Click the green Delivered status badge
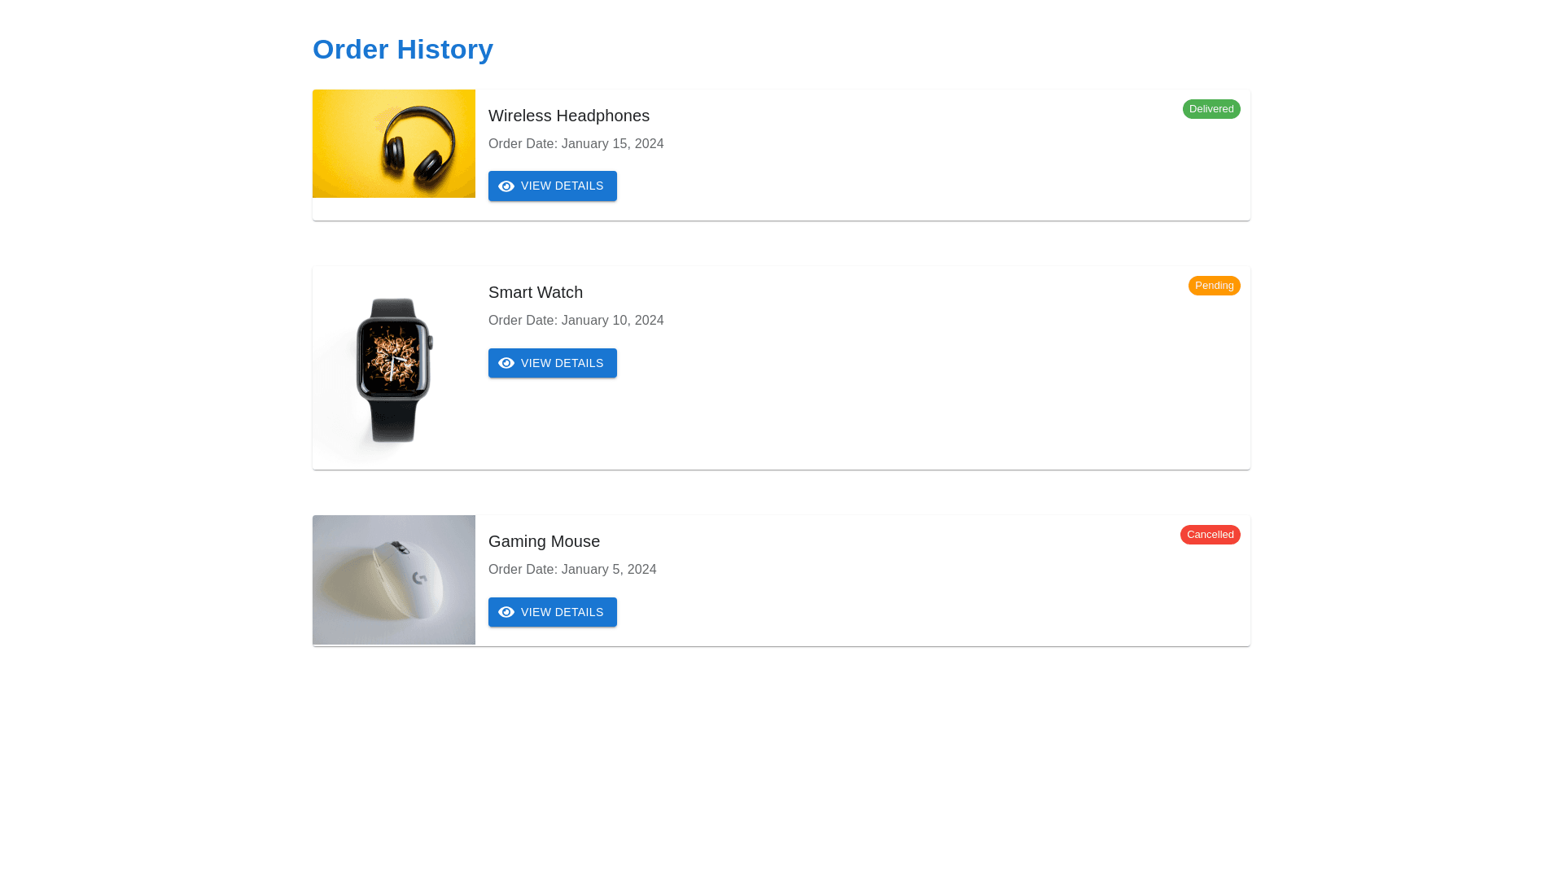Viewport: 1563px width, 879px height. [1211, 109]
